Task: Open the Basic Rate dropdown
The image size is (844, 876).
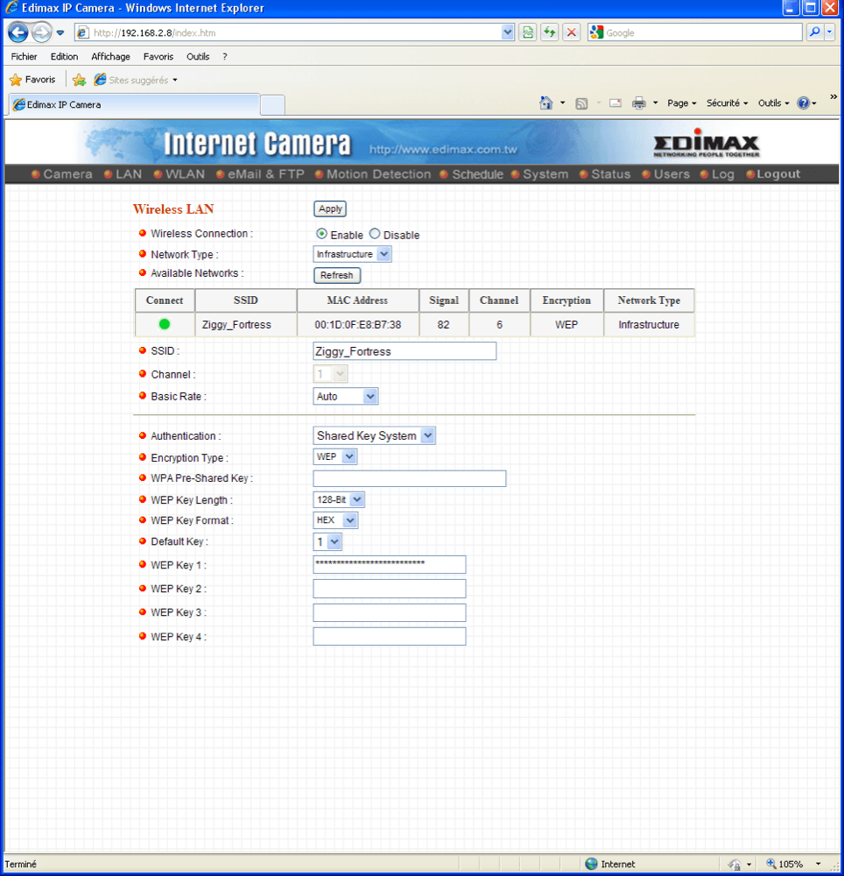Action: [x=346, y=396]
